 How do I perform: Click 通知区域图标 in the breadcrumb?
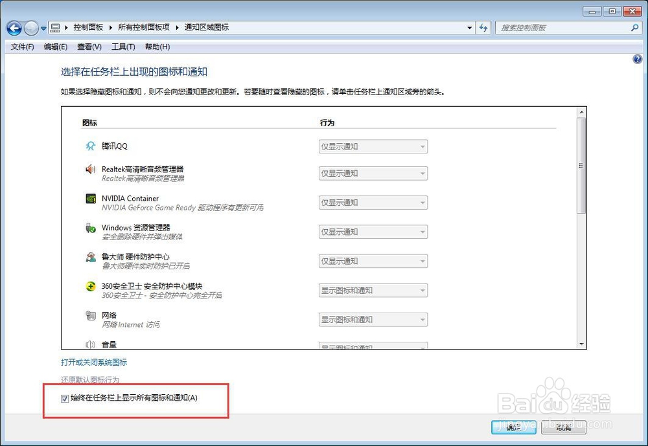(x=206, y=27)
